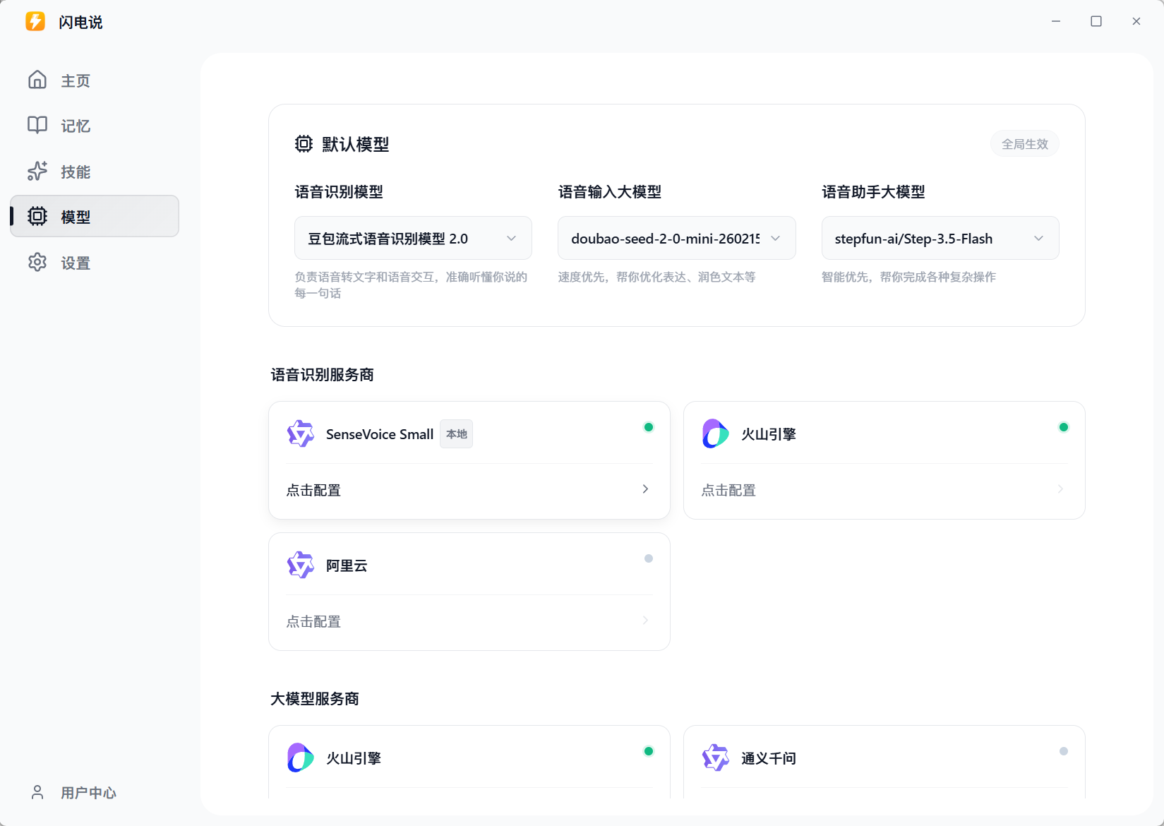Click description 智能优先，帮你完成各种复杂操作
1164x826 pixels.
point(908,277)
